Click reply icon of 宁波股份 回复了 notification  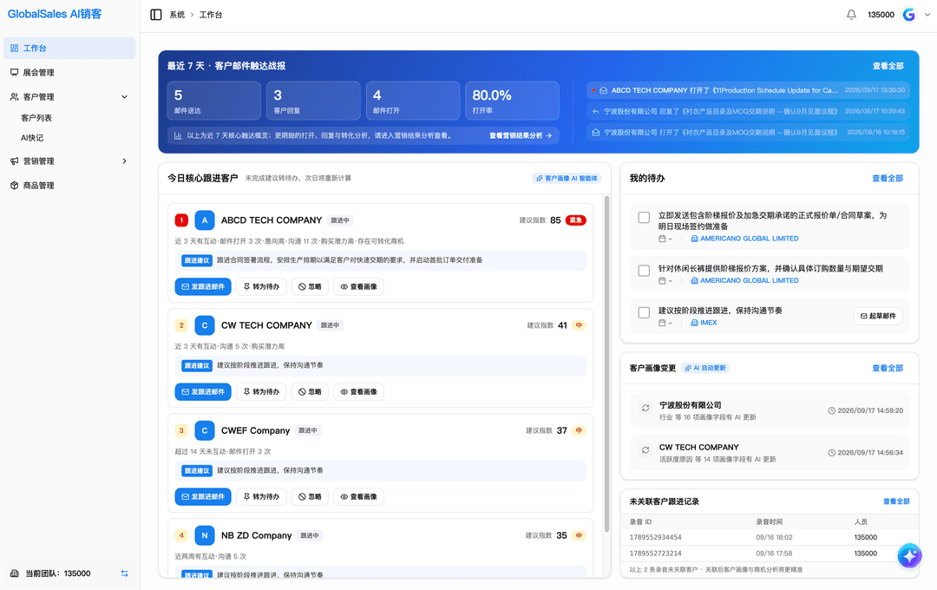pos(596,111)
